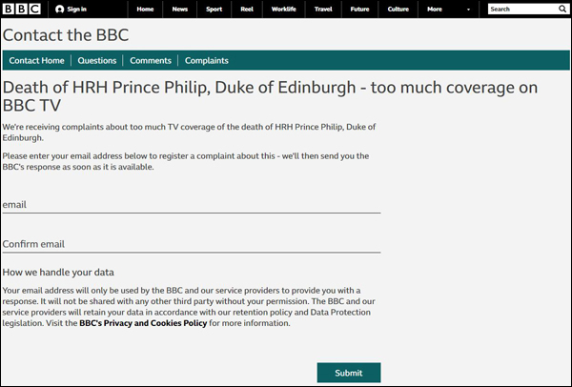Click the More dropdown arrow
This screenshot has height=387, width=572.
[468, 10]
